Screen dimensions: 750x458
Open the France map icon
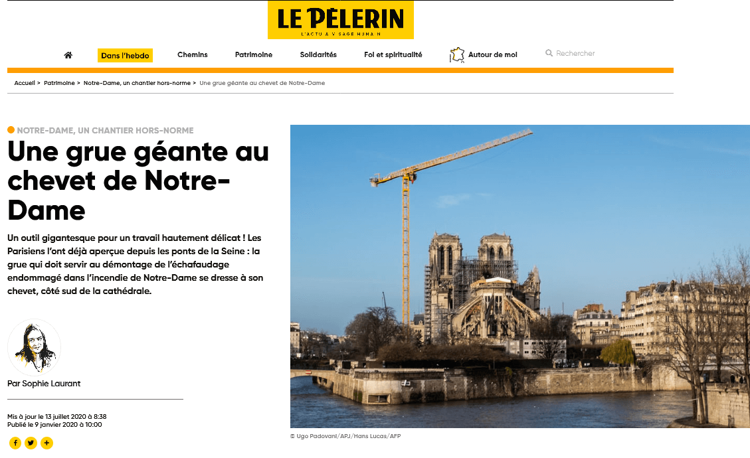(x=457, y=55)
